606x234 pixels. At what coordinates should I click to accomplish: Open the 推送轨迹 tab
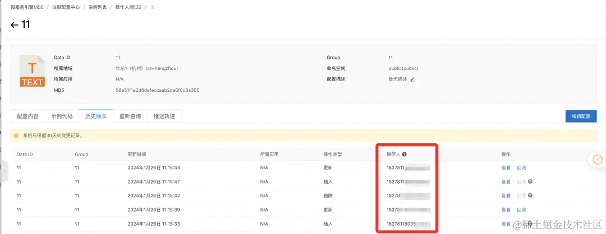[x=164, y=116]
